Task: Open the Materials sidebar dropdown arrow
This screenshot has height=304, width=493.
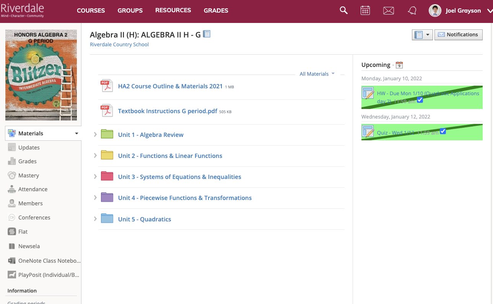Action: (x=76, y=133)
